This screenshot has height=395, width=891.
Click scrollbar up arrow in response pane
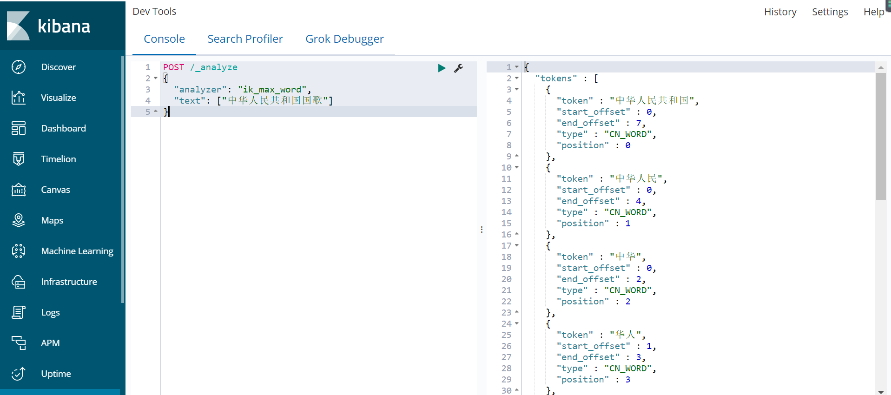(x=881, y=67)
